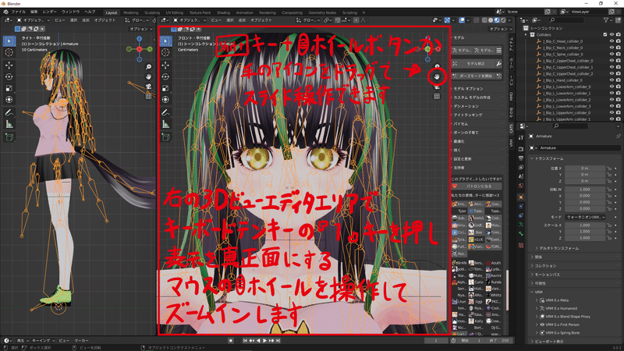Screen dimensions: 624x351
Task: Open the Render properties tab
Action: [521, 149]
